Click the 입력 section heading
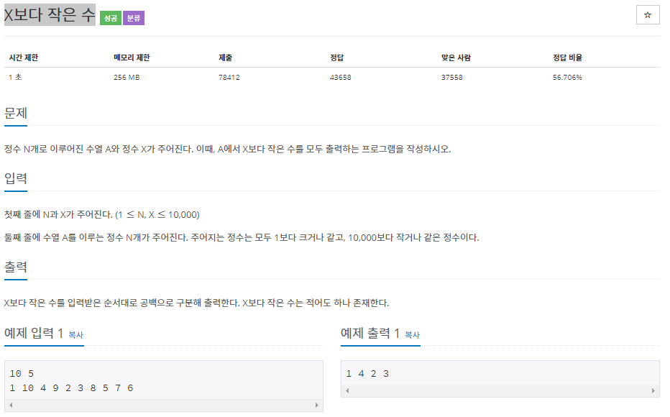The image size is (670, 417). click(16, 178)
